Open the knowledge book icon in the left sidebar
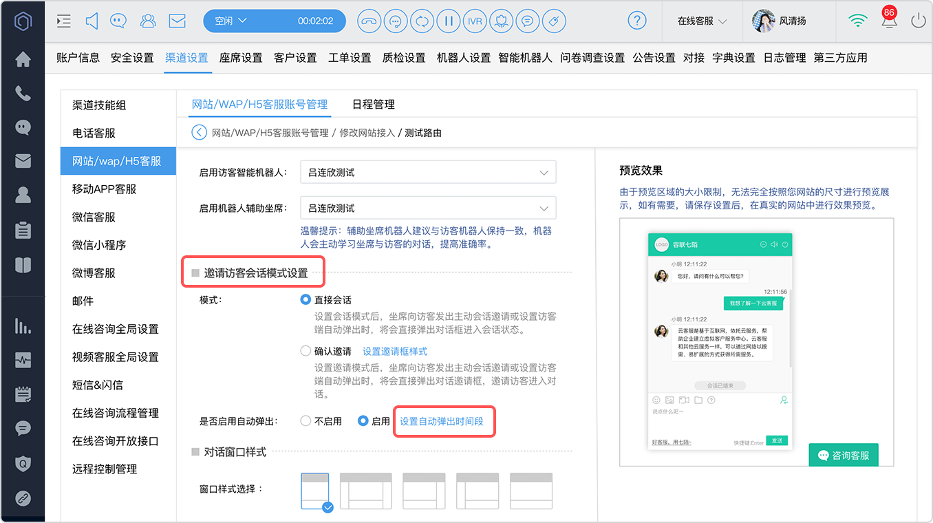 pos(23,265)
